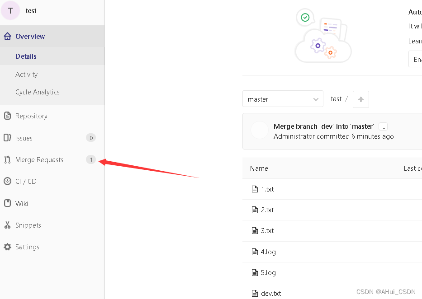Click the test project avatar
The image size is (422, 299).
10,11
